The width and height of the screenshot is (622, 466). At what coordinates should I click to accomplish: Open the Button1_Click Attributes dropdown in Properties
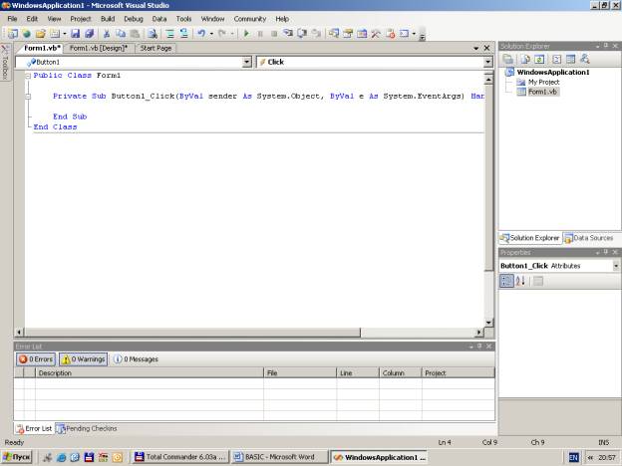click(x=616, y=266)
